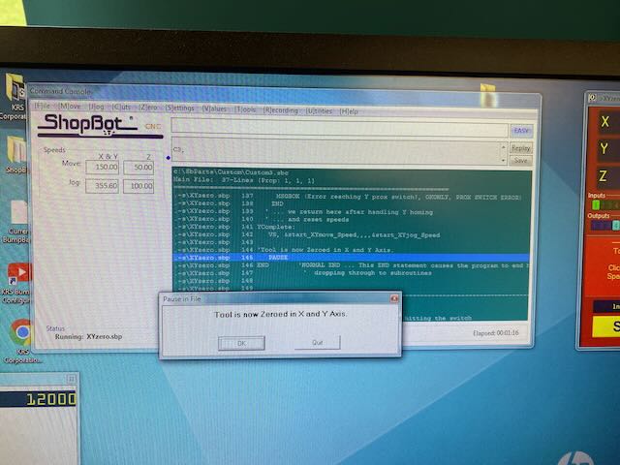The image size is (620, 465).
Task: Click the green Input 1 indicator
Action: (596, 204)
